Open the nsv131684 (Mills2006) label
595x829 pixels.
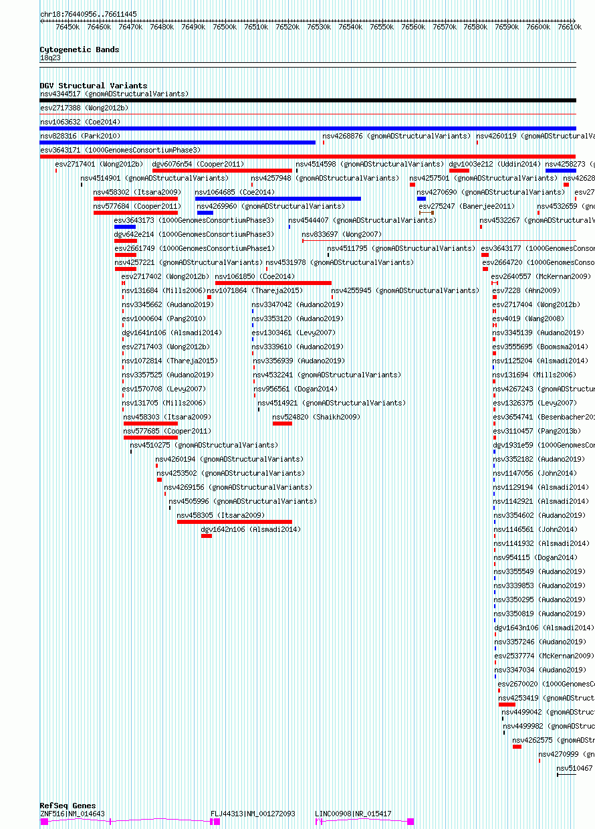tap(164, 290)
